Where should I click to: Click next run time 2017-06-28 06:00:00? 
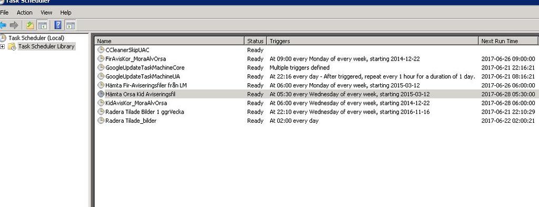tap(508, 103)
